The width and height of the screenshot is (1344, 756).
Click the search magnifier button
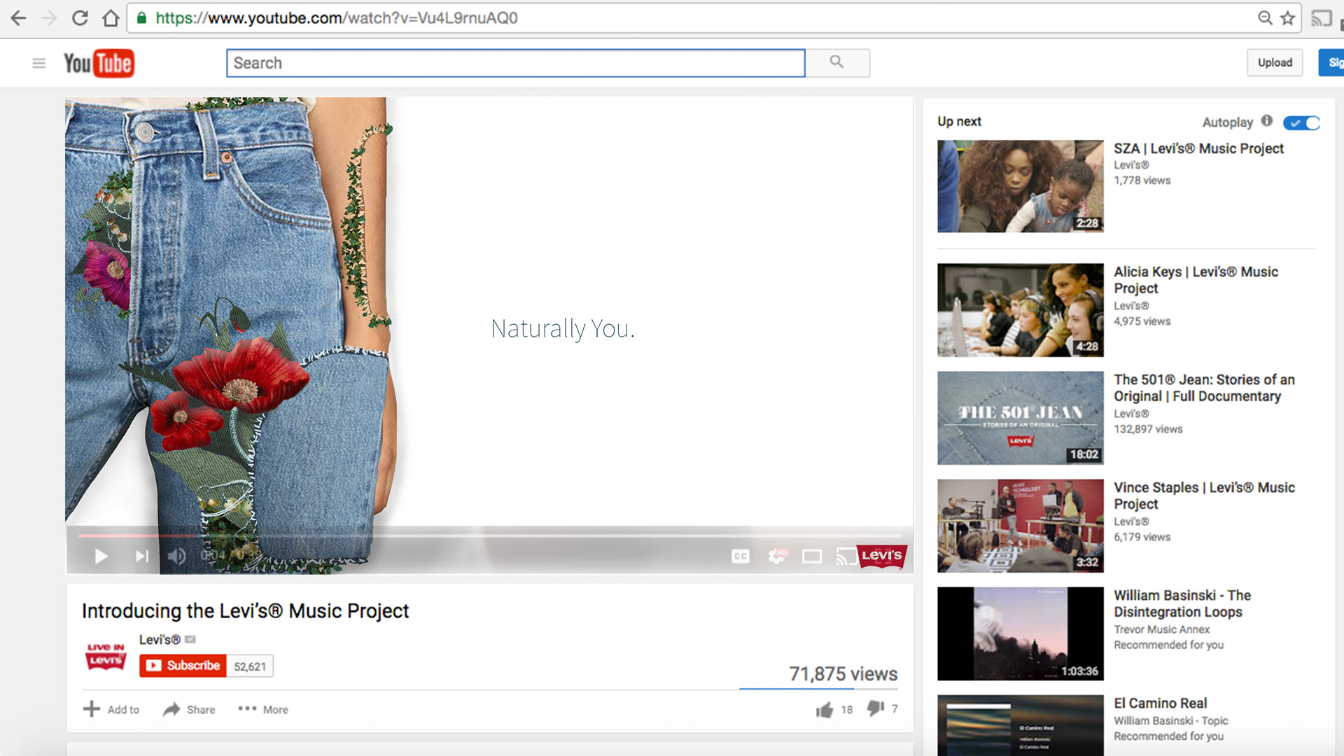click(837, 63)
